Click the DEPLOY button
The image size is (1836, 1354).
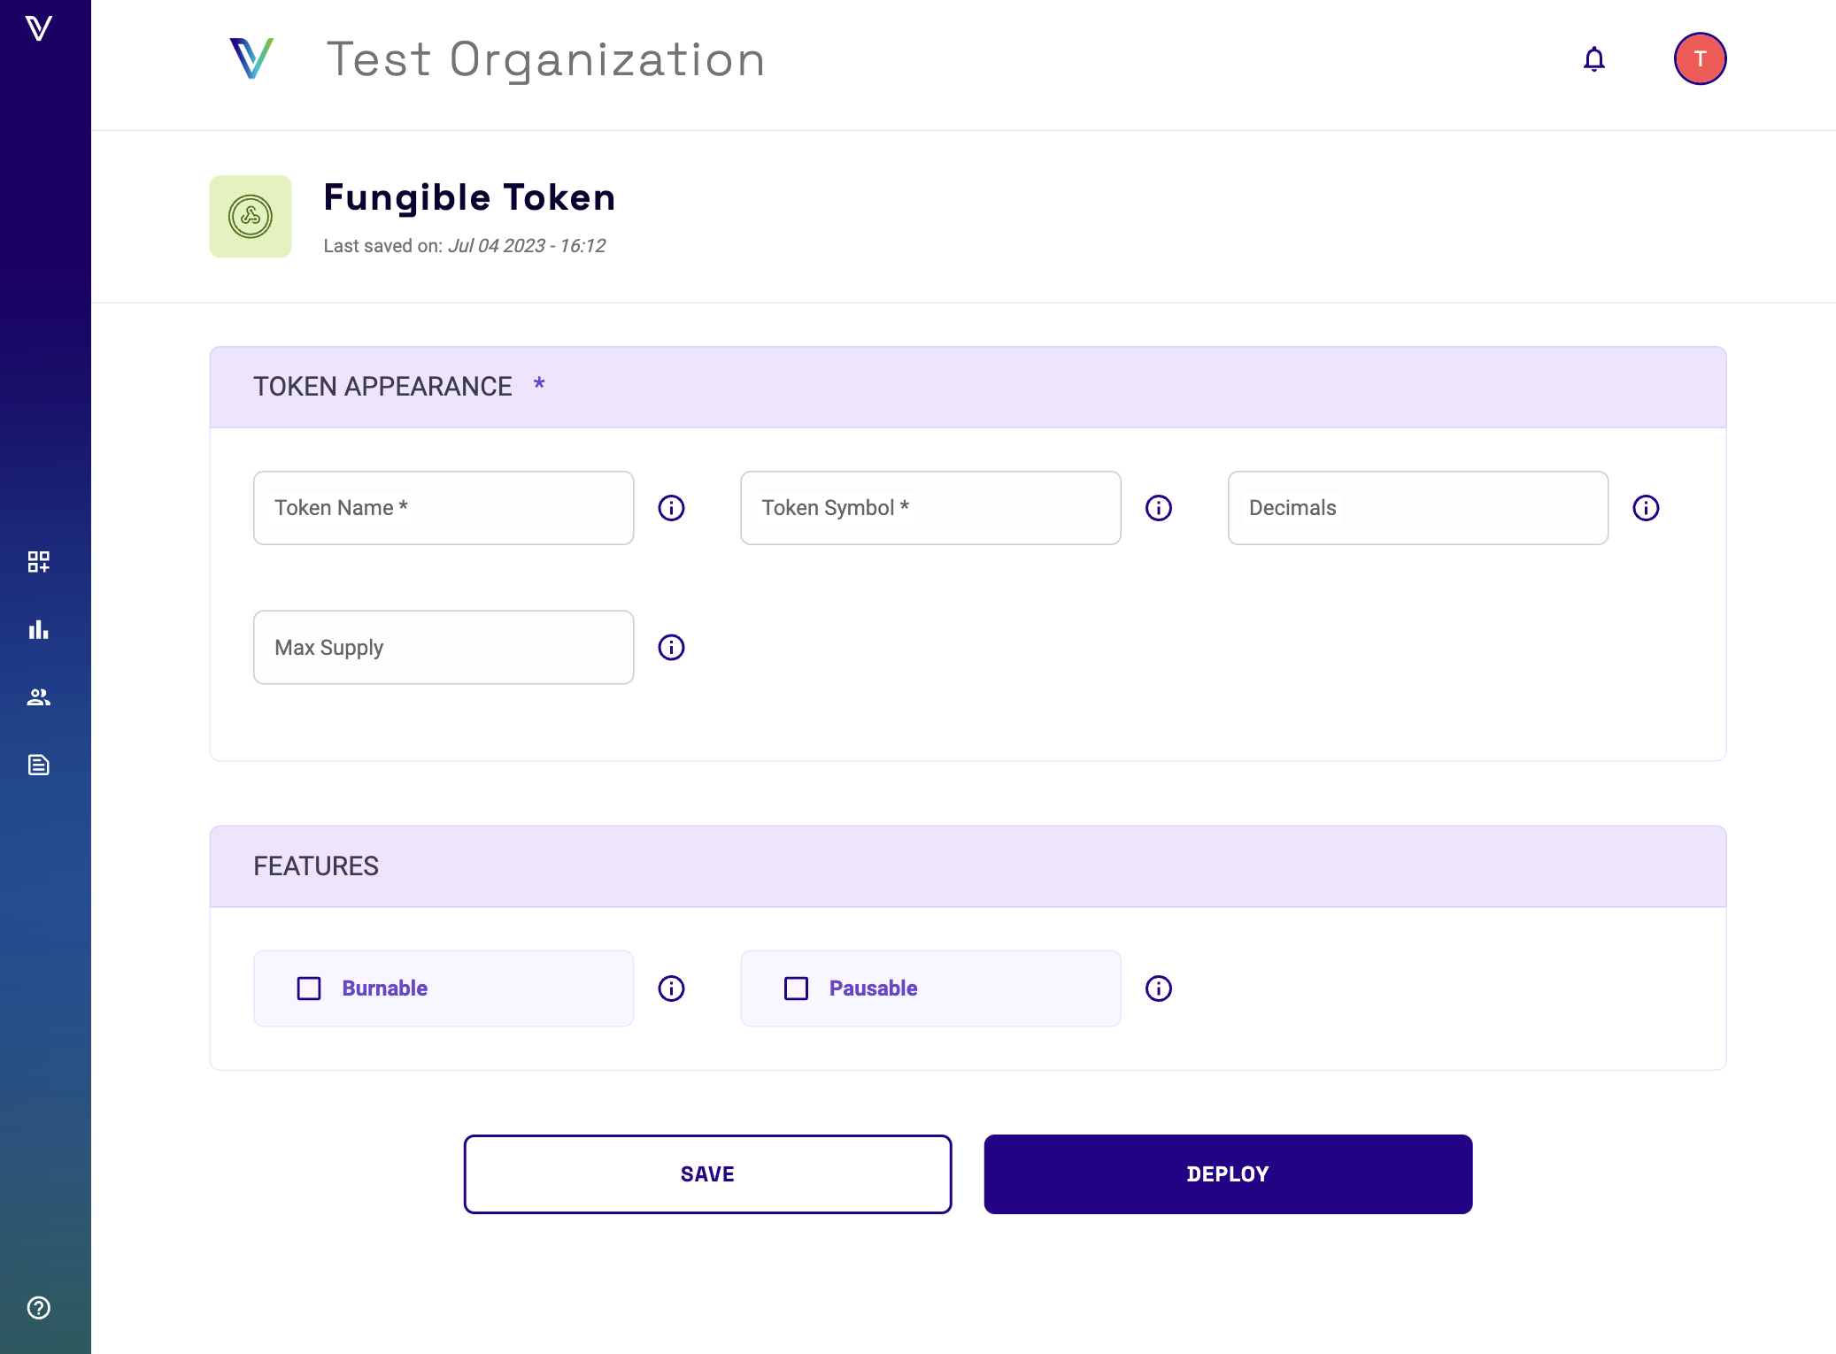1228,1174
